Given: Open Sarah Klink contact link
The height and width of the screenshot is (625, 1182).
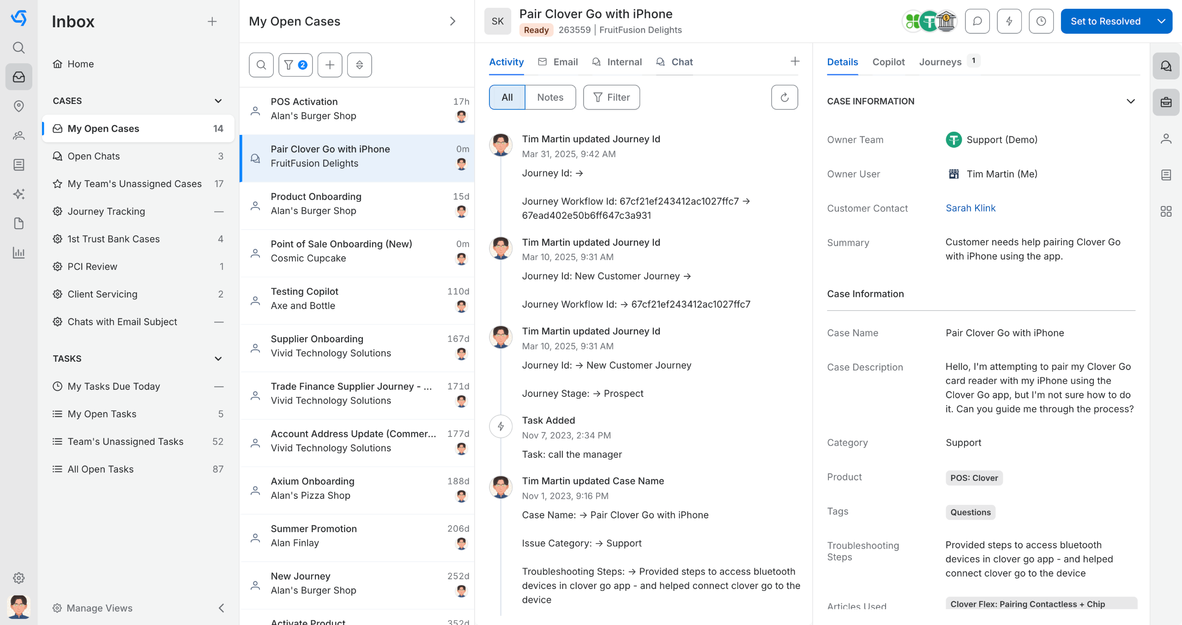Looking at the screenshot, I should pyautogui.click(x=970, y=208).
